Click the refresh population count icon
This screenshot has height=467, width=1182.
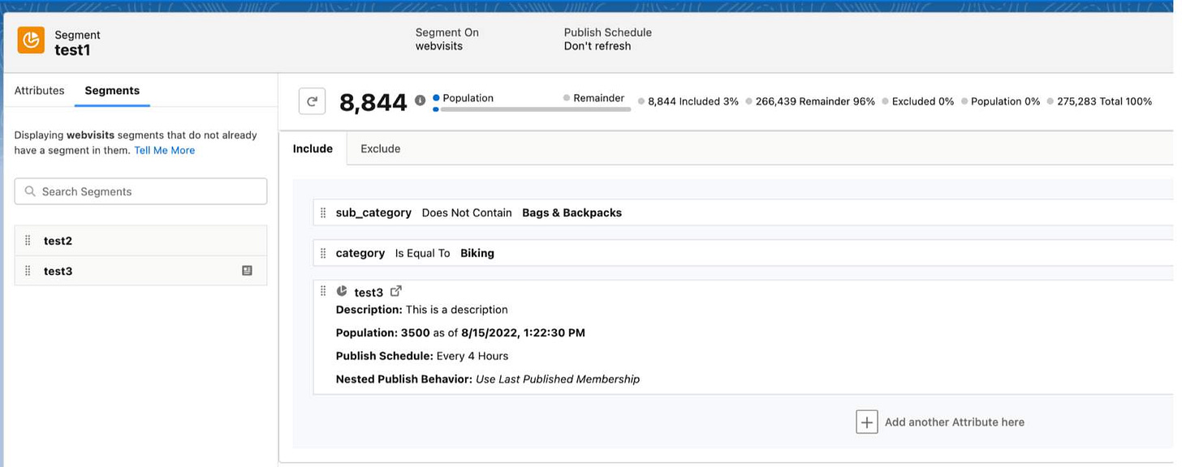point(313,101)
